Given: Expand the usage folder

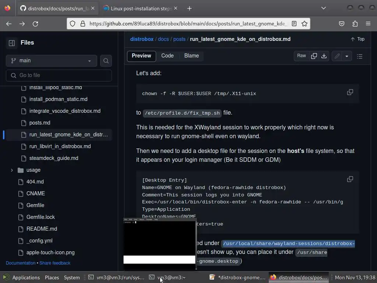Looking at the screenshot, I should click(x=12, y=170).
